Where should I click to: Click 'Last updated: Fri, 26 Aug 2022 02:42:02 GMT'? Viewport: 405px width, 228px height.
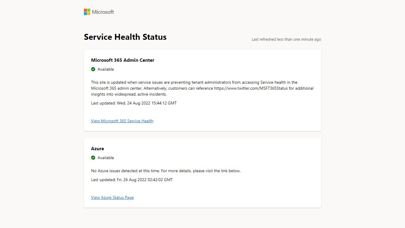[x=132, y=180]
